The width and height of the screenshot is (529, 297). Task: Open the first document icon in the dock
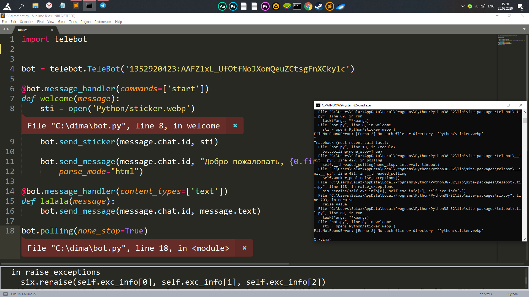coord(244,6)
